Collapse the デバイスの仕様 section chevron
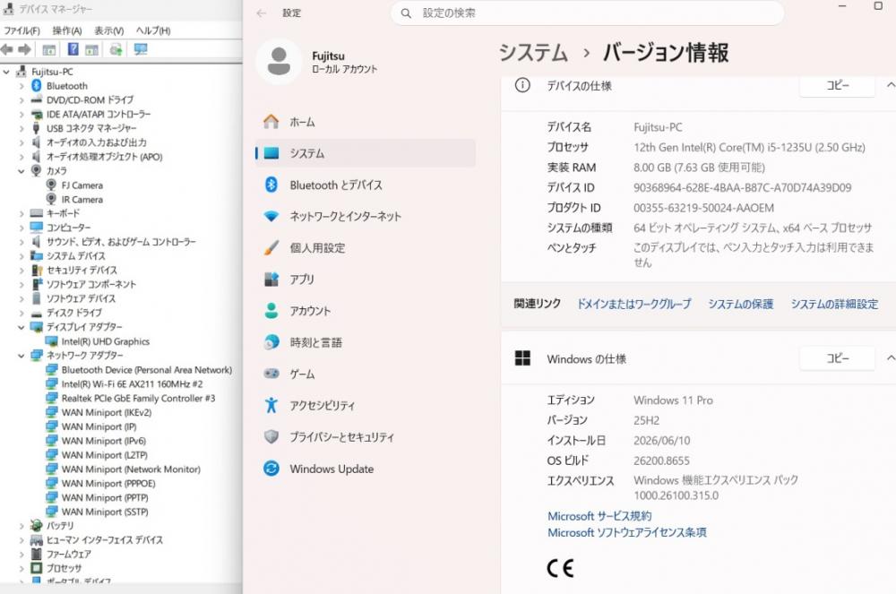 coord(891,85)
